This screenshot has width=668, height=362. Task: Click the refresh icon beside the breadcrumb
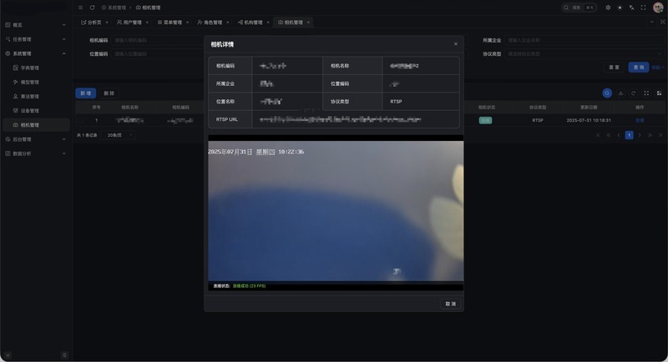(92, 8)
